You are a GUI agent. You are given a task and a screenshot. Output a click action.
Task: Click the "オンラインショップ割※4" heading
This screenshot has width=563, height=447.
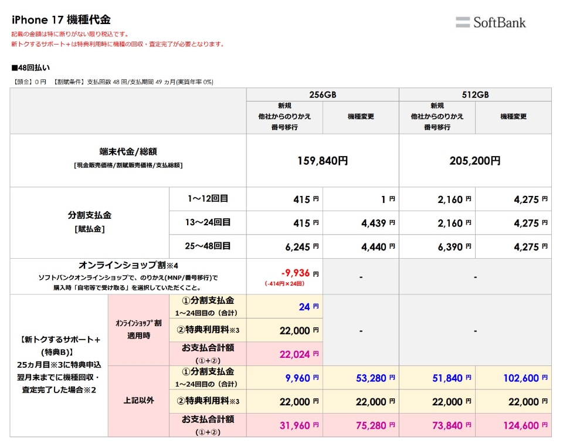click(x=128, y=265)
